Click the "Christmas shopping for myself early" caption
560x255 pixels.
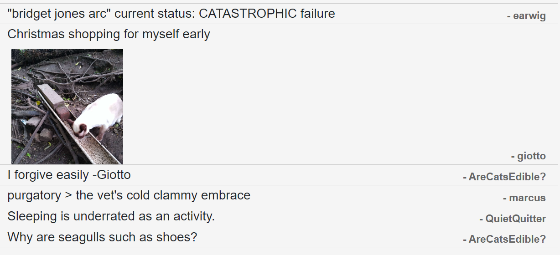coord(109,34)
